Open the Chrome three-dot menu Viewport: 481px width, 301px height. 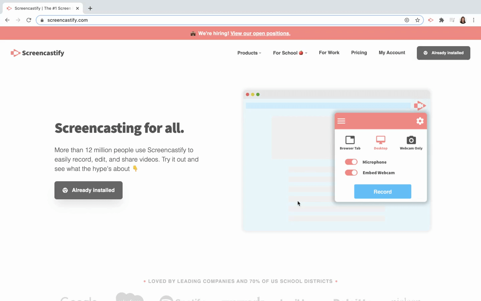point(474,20)
